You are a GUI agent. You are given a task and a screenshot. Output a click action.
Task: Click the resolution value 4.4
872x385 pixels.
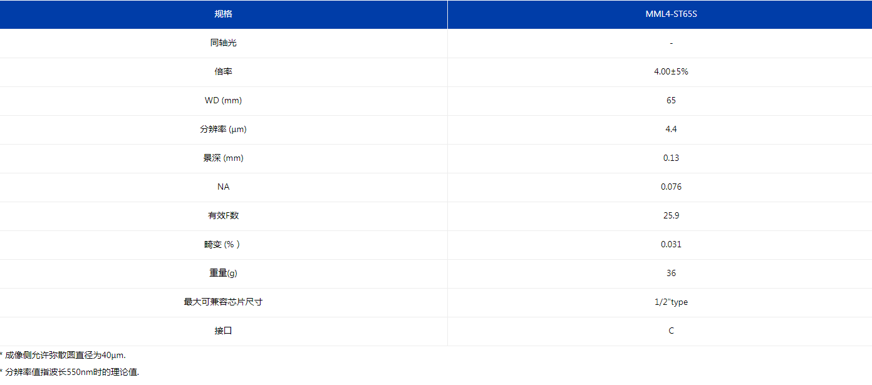tap(671, 130)
